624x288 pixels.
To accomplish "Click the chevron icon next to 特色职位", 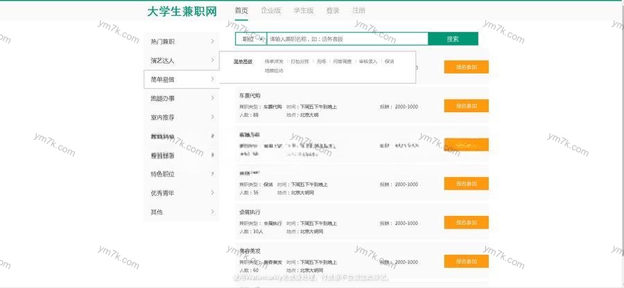I will pos(212,174).
